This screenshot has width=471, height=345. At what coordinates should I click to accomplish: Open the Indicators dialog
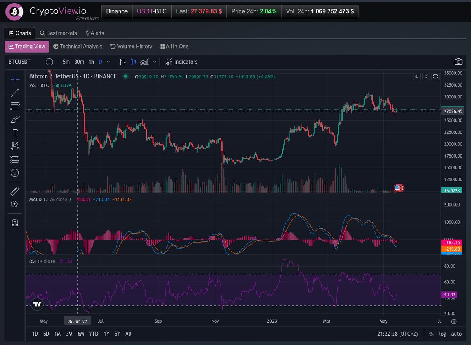(181, 62)
